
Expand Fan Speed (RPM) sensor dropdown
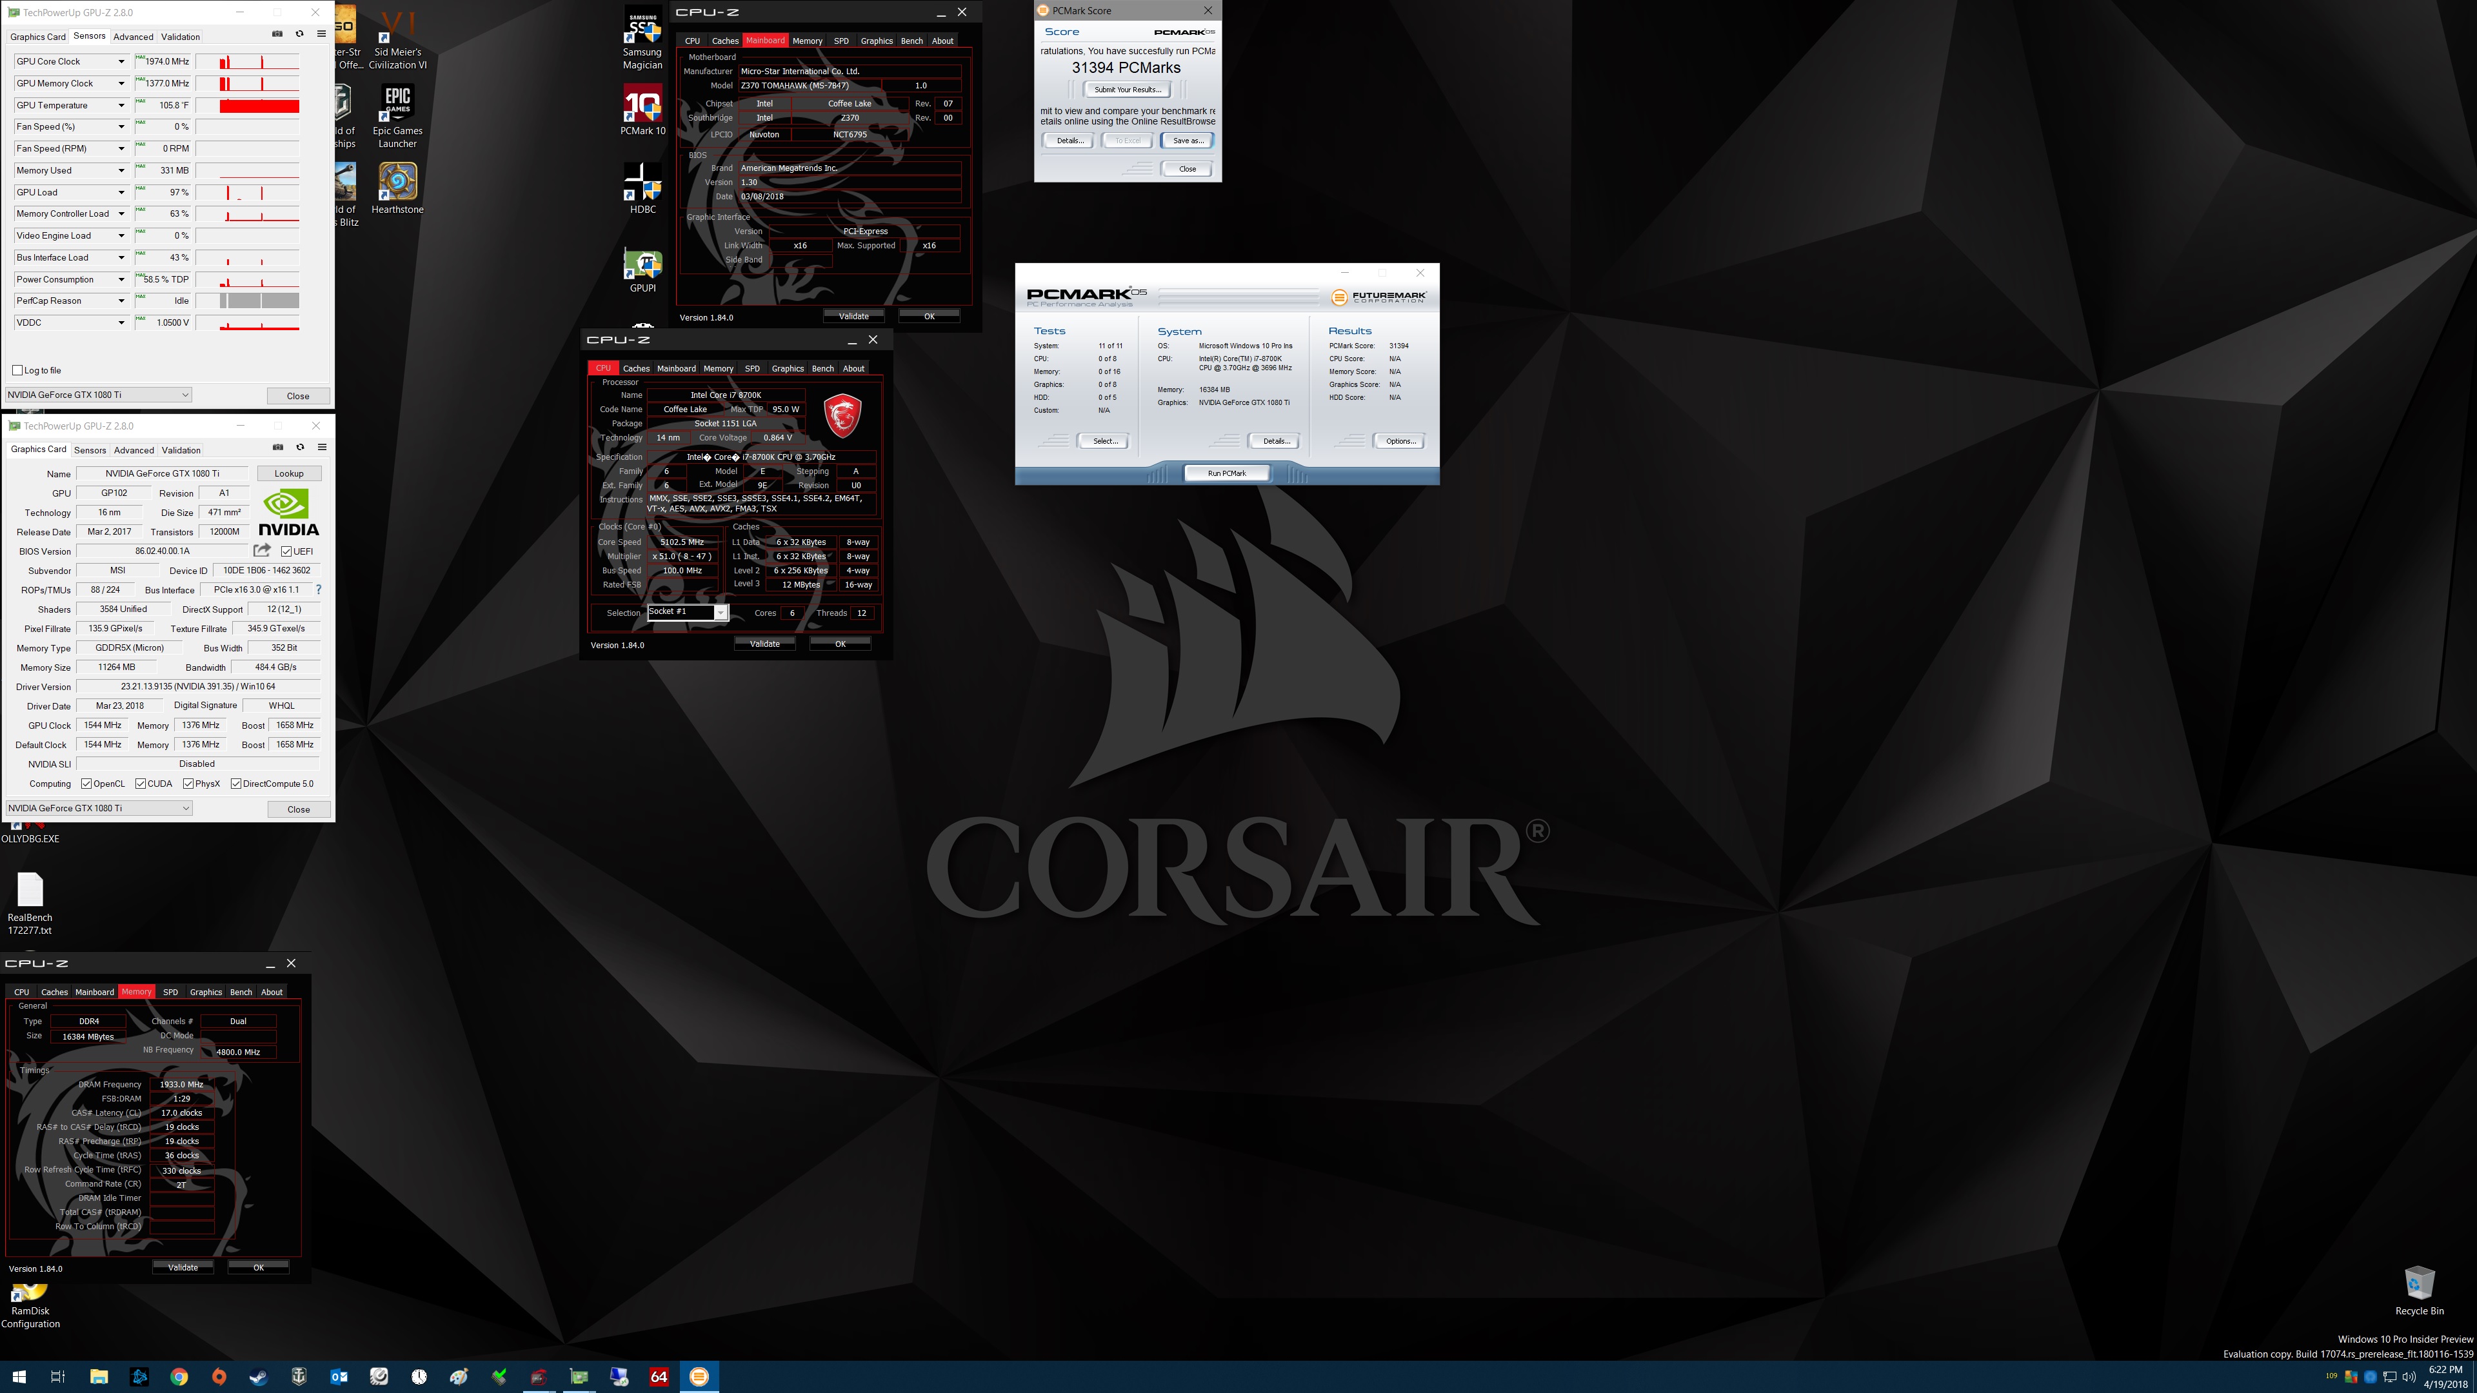(x=121, y=149)
